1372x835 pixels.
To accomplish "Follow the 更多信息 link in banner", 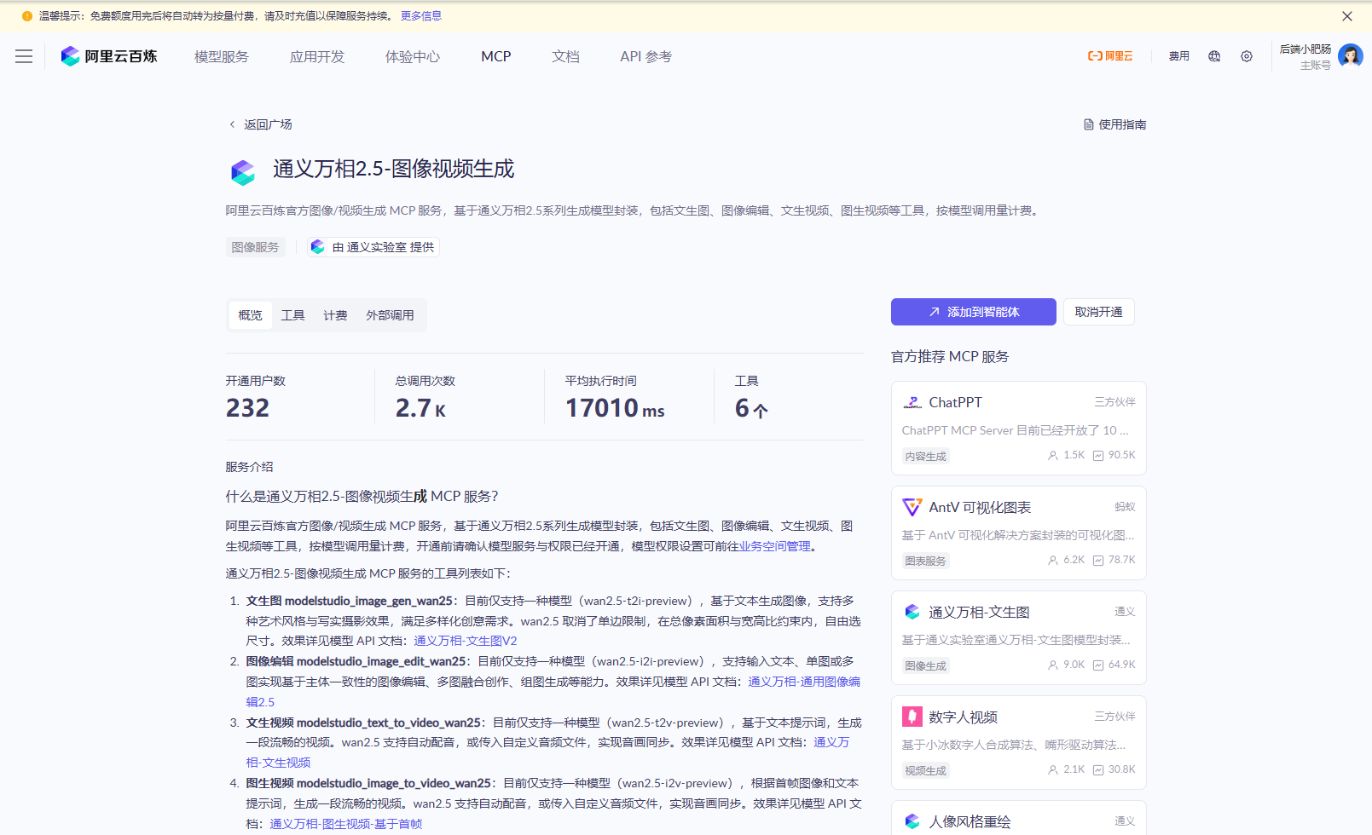I will click(421, 16).
